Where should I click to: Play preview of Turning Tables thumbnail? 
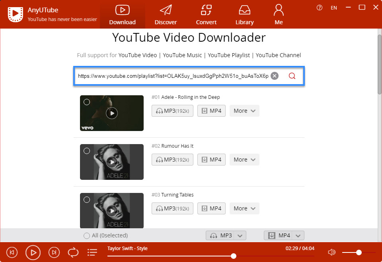tap(112, 211)
